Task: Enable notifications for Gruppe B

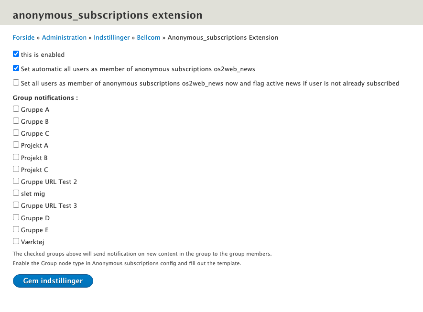Action: [x=16, y=120]
